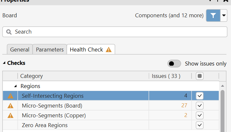
Task: Open the Parameters tab
Action: pos(50,50)
